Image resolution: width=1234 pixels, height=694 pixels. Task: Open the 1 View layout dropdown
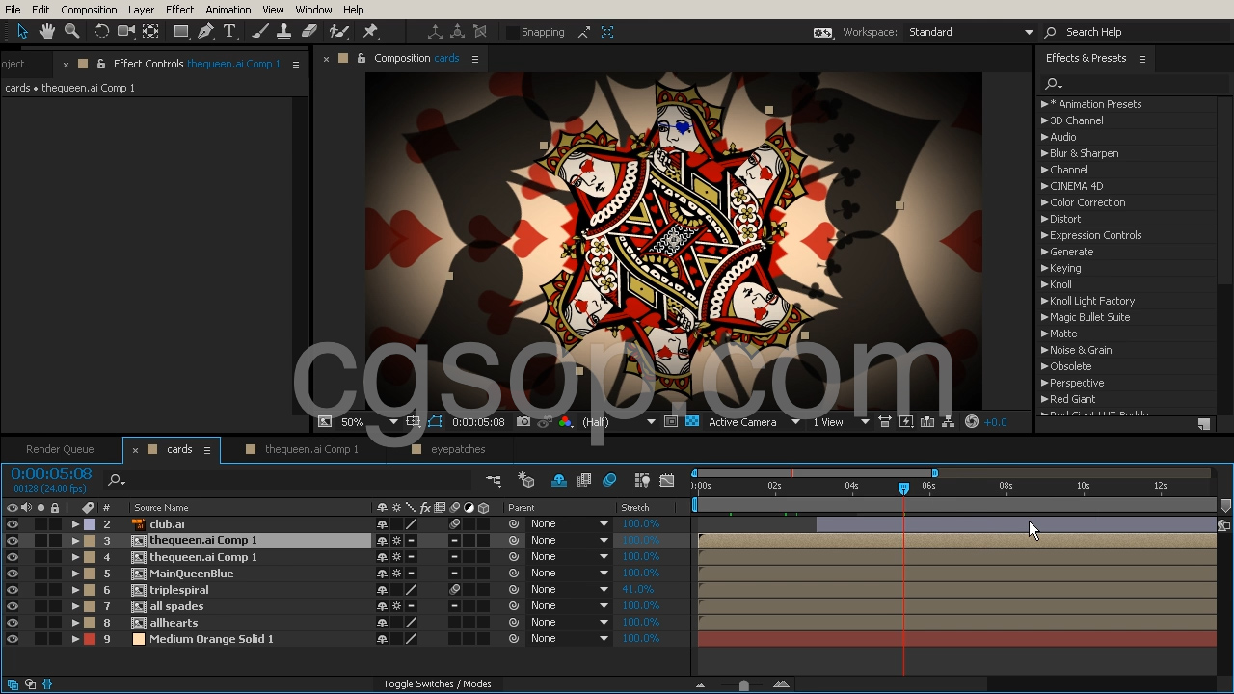coord(841,422)
